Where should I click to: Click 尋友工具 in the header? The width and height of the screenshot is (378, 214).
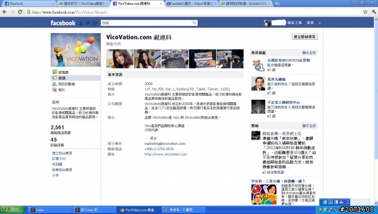pos(295,23)
